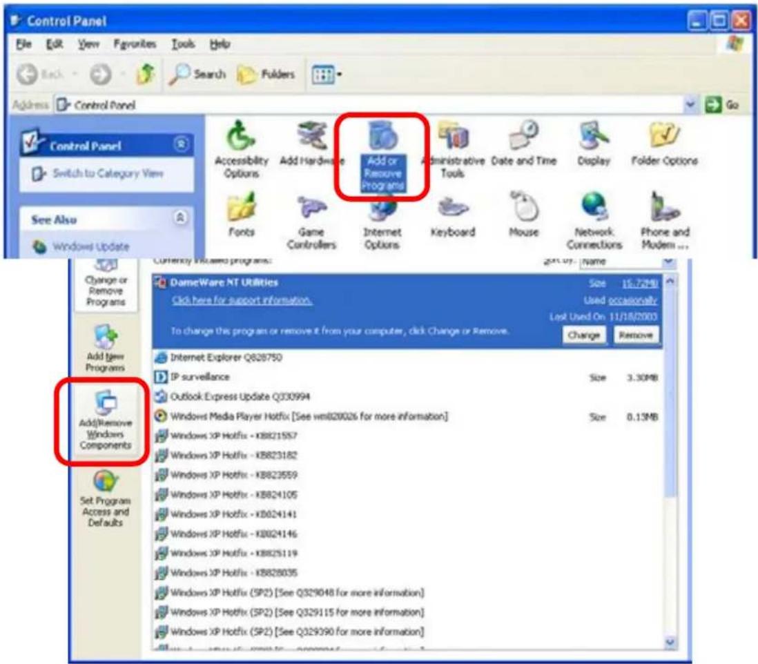Select Windows XP Hotfix KB823559

pyautogui.click(x=407, y=475)
